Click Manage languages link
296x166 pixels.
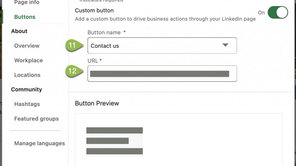coord(40,143)
